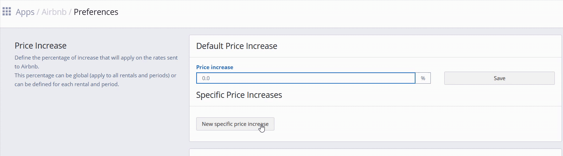Click the Preferences breadcrumb title

tap(96, 12)
